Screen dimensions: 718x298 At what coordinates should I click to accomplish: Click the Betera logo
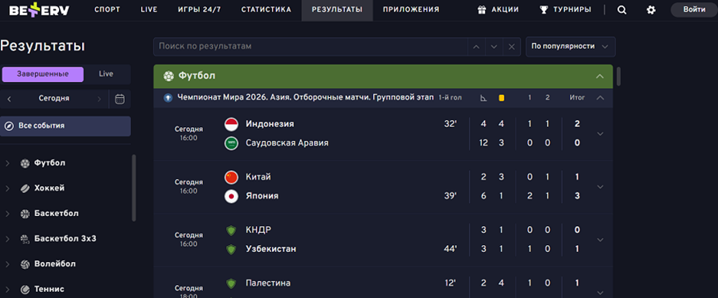click(x=39, y=10)
